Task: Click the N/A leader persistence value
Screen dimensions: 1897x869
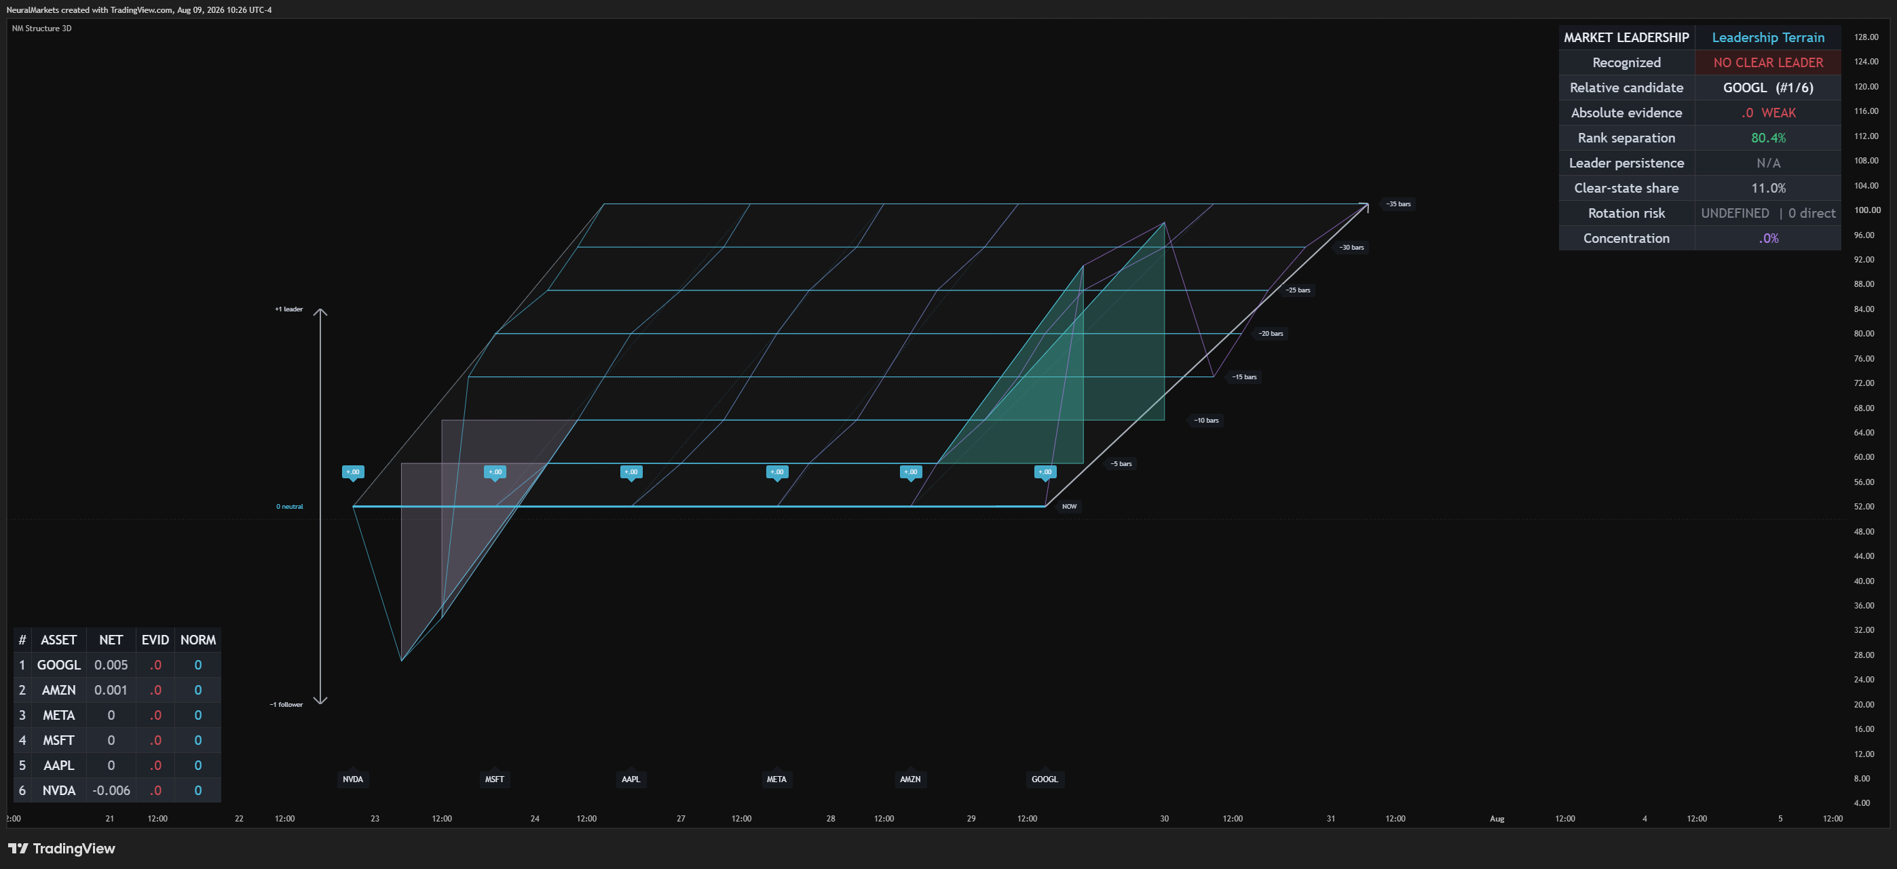Action: point(1767,163)
